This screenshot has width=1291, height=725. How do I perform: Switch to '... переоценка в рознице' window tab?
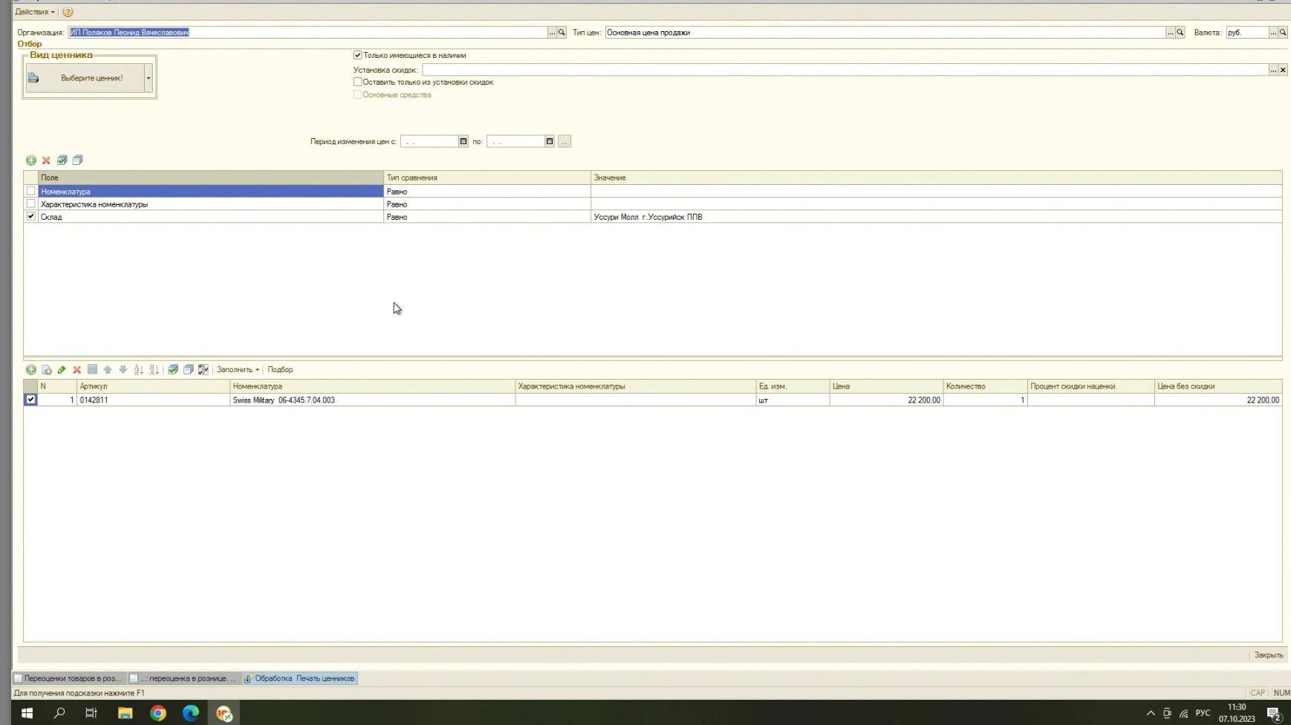(x=184, y=678)
